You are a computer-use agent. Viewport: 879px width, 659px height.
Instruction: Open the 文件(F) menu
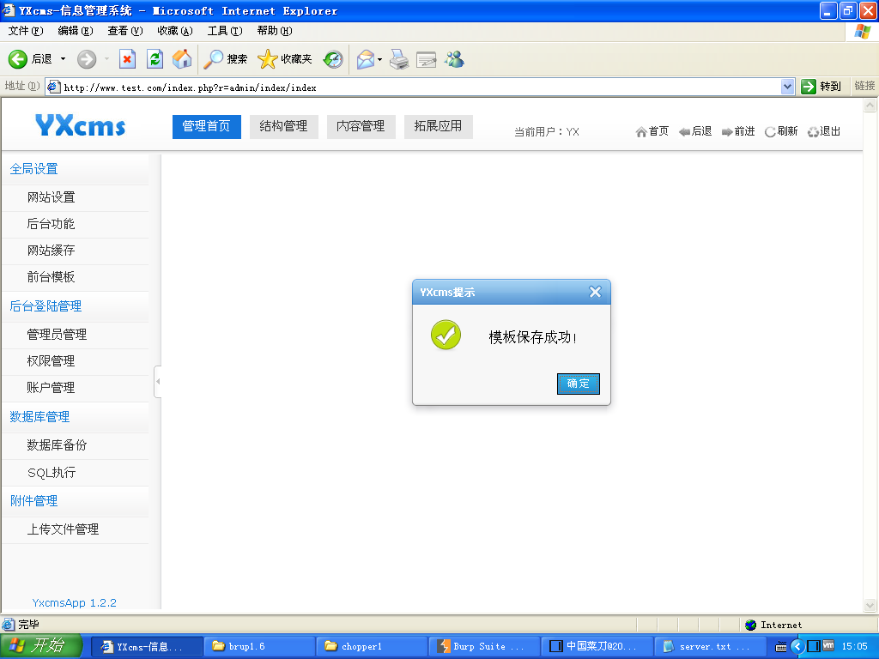25,31
